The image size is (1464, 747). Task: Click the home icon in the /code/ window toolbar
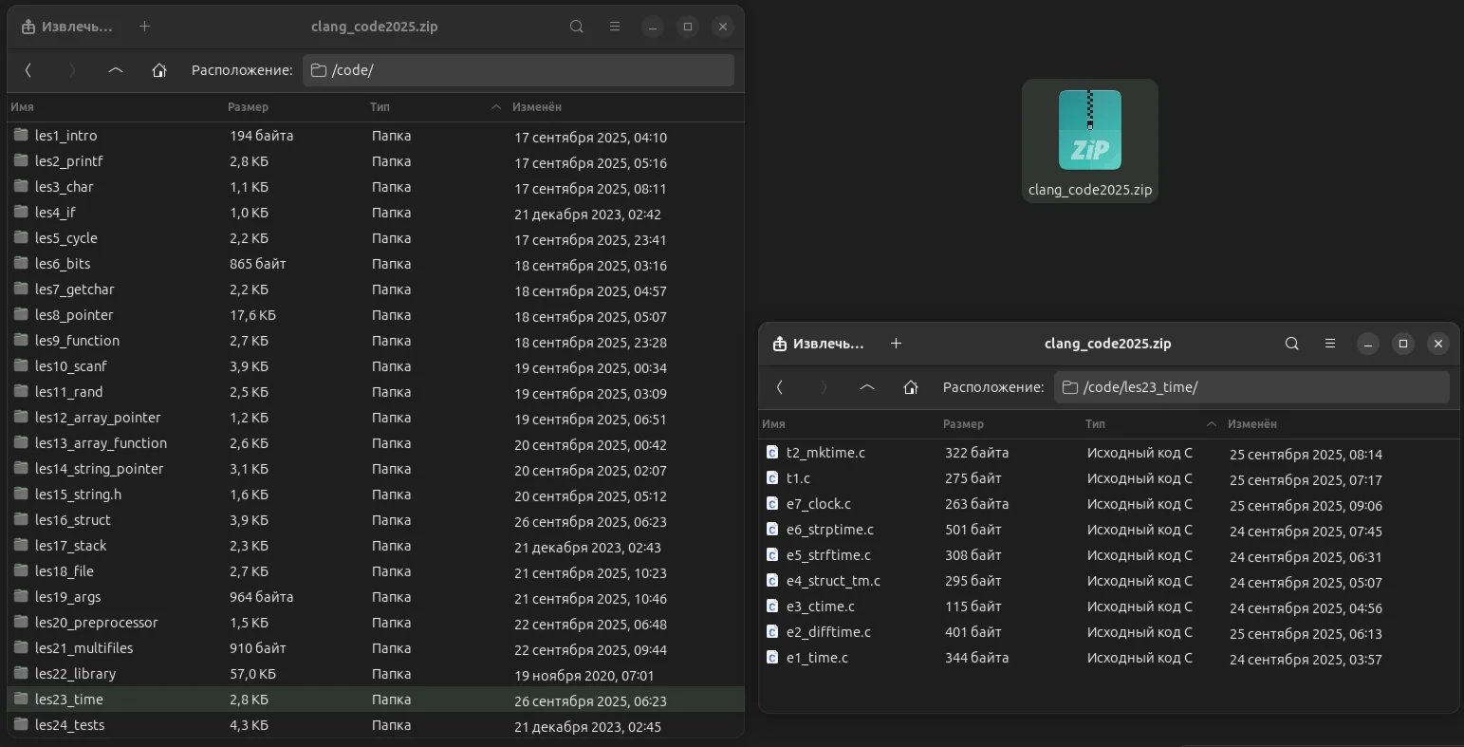159,70
